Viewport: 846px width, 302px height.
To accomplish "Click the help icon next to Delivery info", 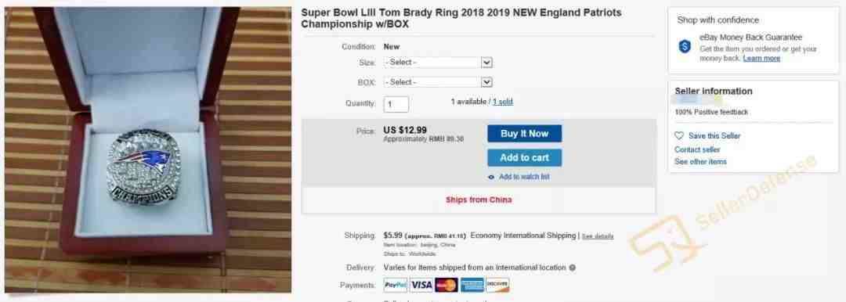I will click(x=573, y=268).
